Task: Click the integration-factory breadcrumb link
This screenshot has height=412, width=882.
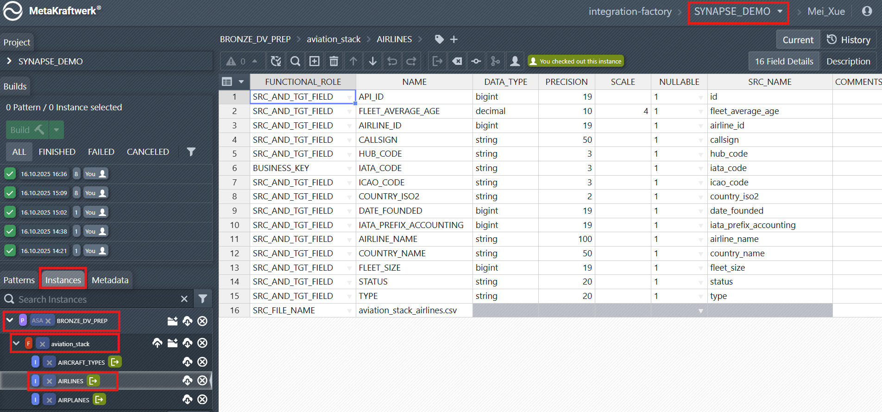Action: pos(630,12)
